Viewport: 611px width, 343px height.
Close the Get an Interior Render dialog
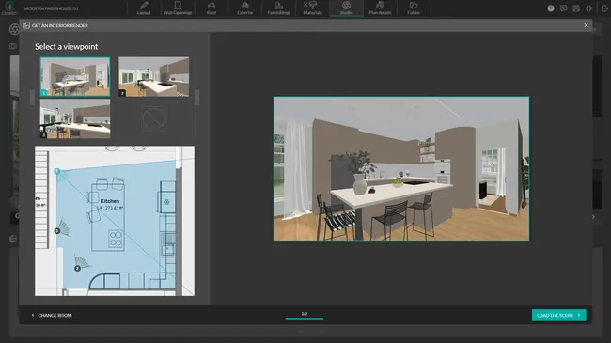pos(586,25)
